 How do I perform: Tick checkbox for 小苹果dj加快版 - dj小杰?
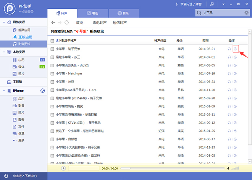52,65
